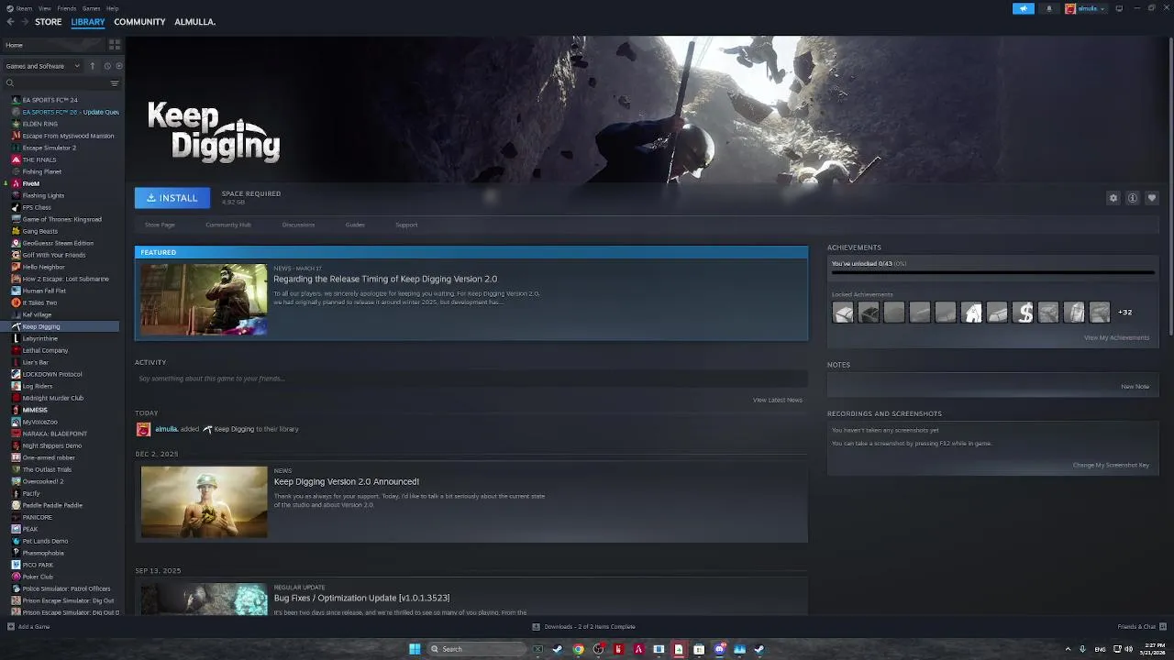This screenshot has width=1174, height=660.
Task: Toggle recent activity clock filter
Action: click(107, 66)
